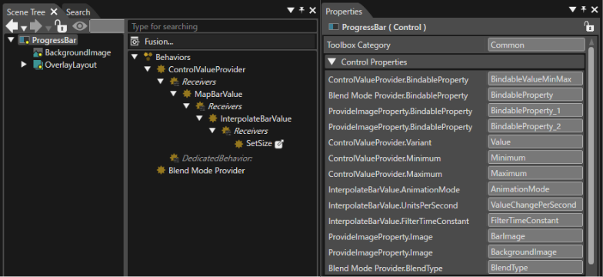The image size is (603, 277).
Task: Select the Blend Mode Provider behavior icon
Action: tap(162, 170)
